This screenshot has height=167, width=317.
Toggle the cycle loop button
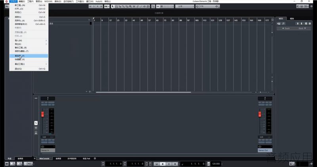pyautogui.click(x=157, y=164)
